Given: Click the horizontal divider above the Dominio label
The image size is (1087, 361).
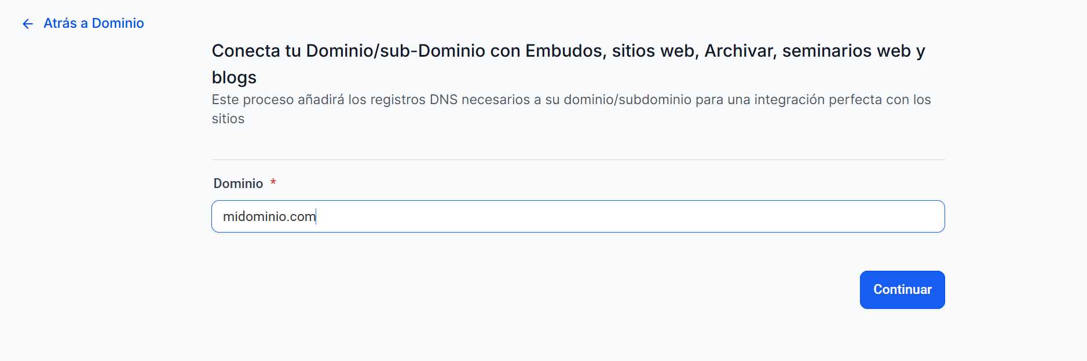Looking at the screenshot, I should click(x=578, y=160).
